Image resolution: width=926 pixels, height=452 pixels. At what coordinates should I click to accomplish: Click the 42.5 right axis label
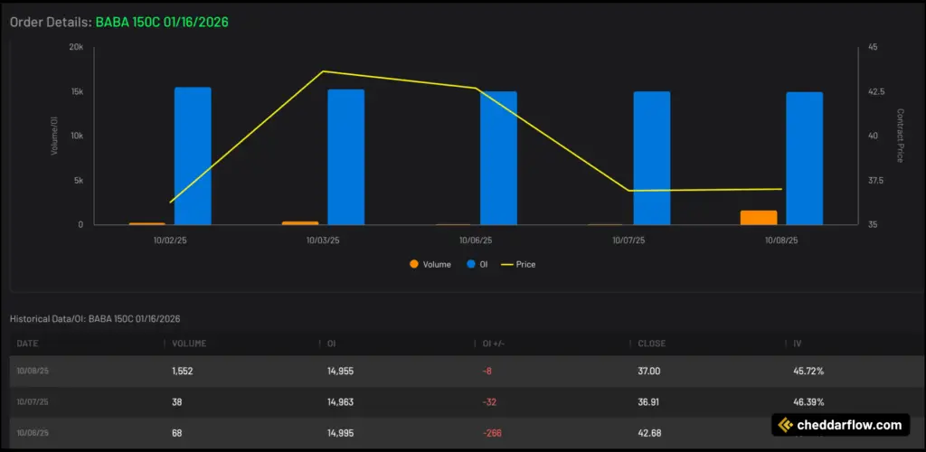point(876,92)
